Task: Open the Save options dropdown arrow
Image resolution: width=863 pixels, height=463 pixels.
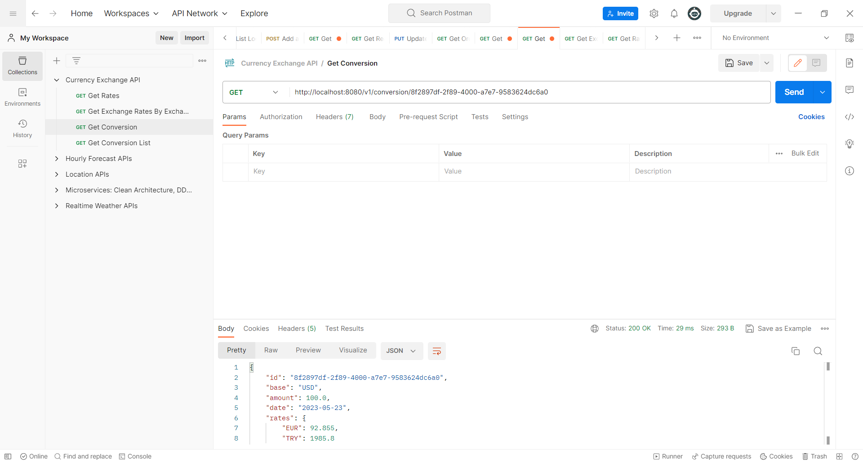Action: point(767,63)
